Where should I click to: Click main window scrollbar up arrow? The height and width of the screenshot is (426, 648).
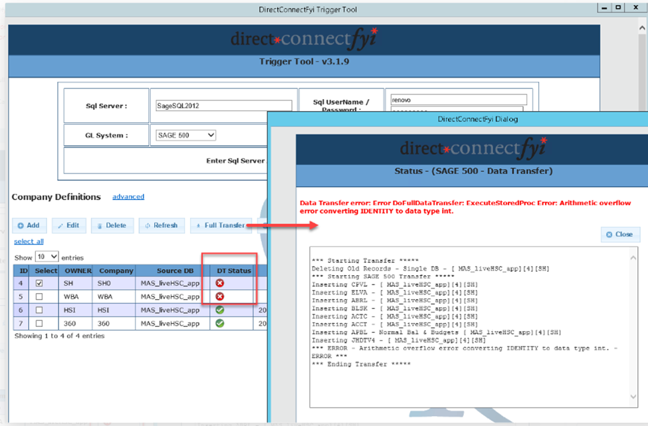tap(642, 28)
